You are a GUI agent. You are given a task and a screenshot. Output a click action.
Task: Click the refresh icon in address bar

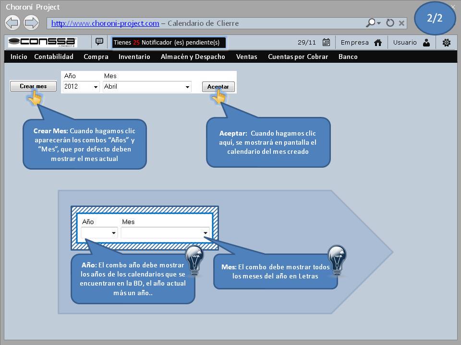[390, 23]
